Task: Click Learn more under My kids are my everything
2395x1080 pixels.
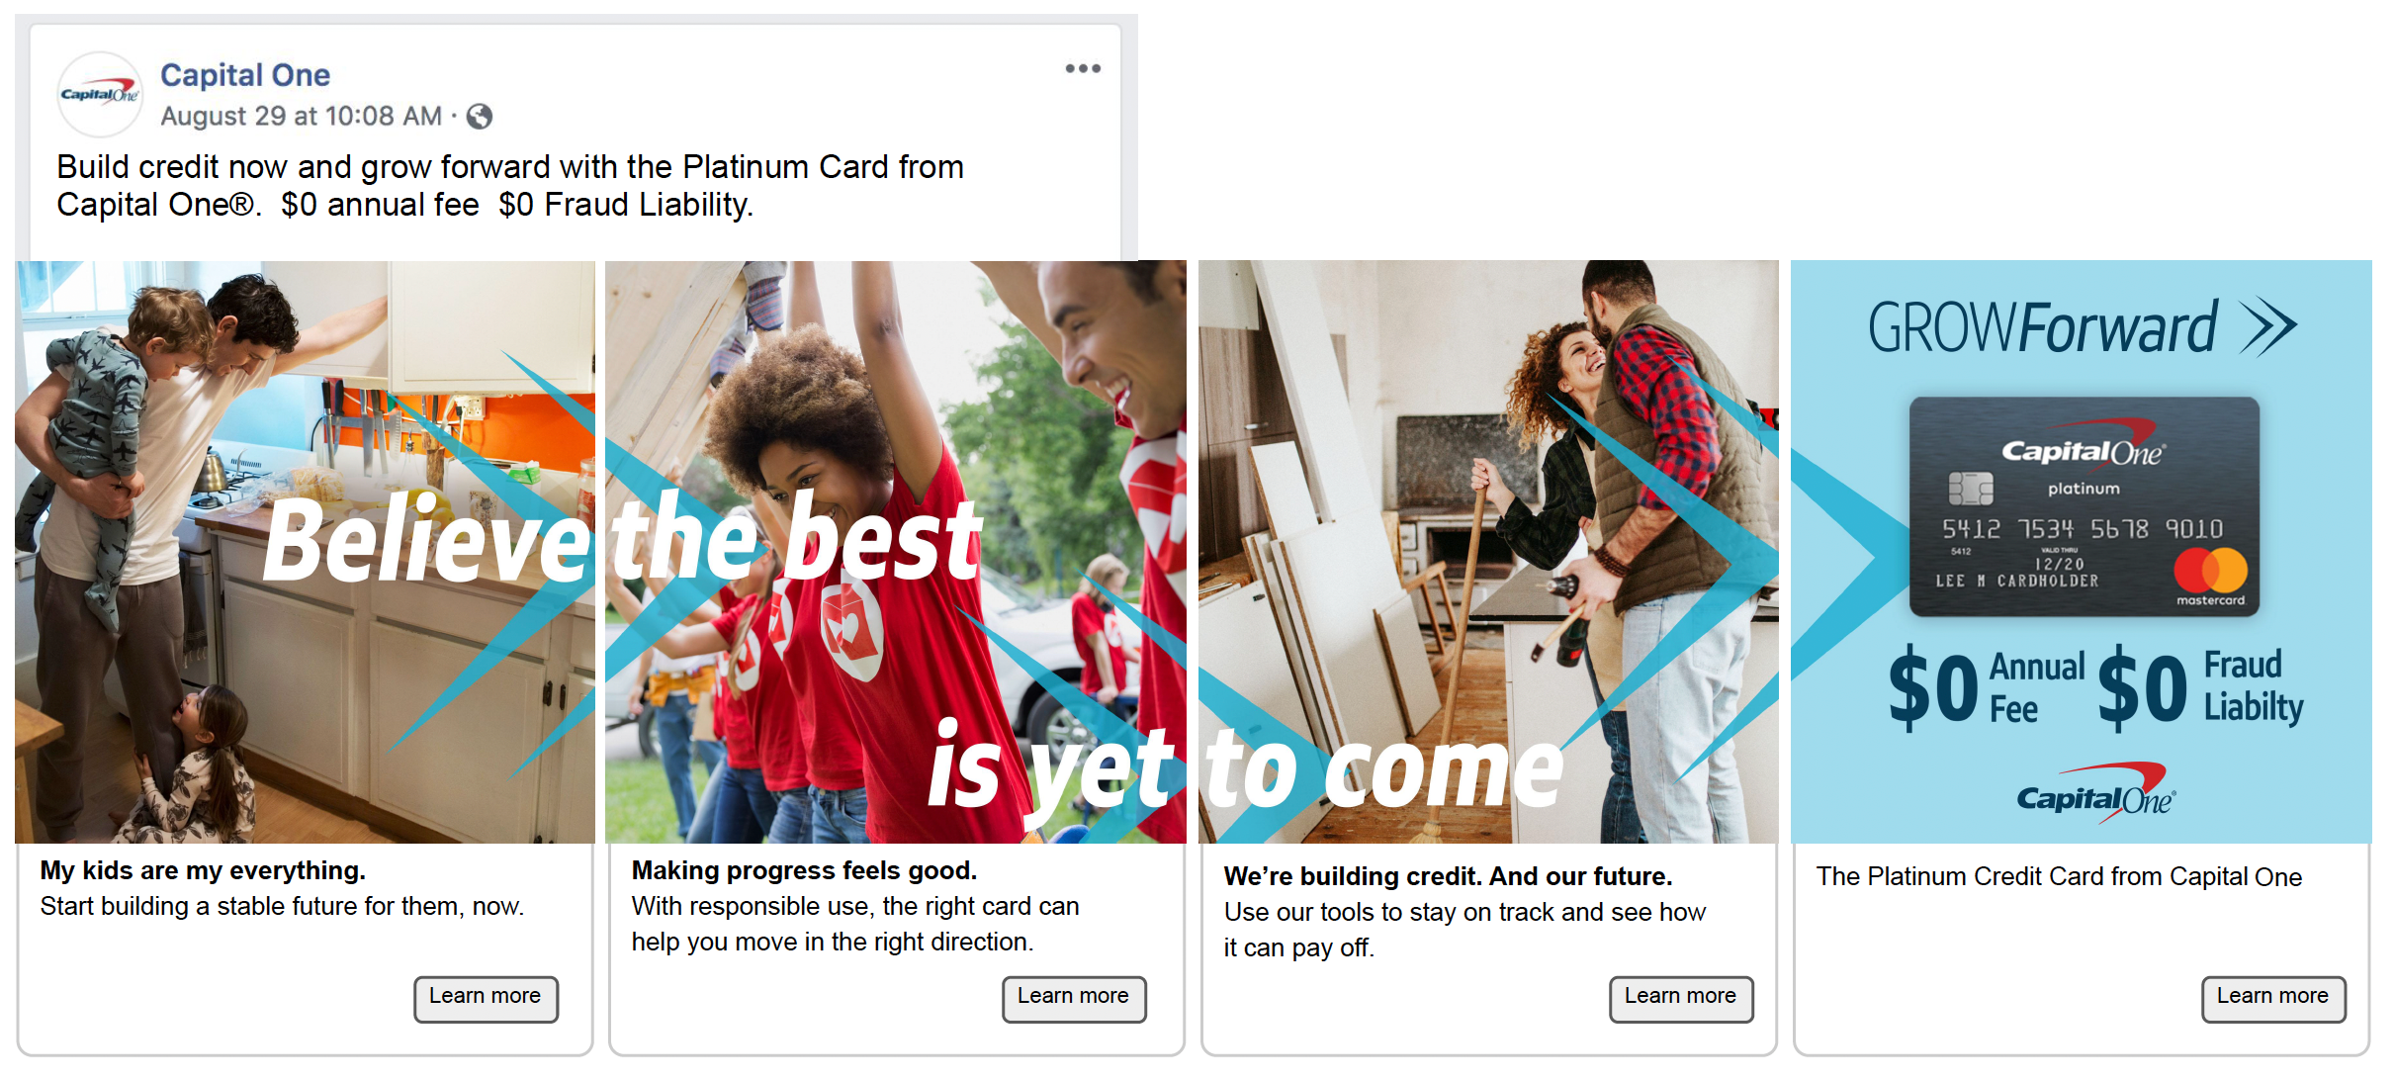Action: (x=486, y=998)
